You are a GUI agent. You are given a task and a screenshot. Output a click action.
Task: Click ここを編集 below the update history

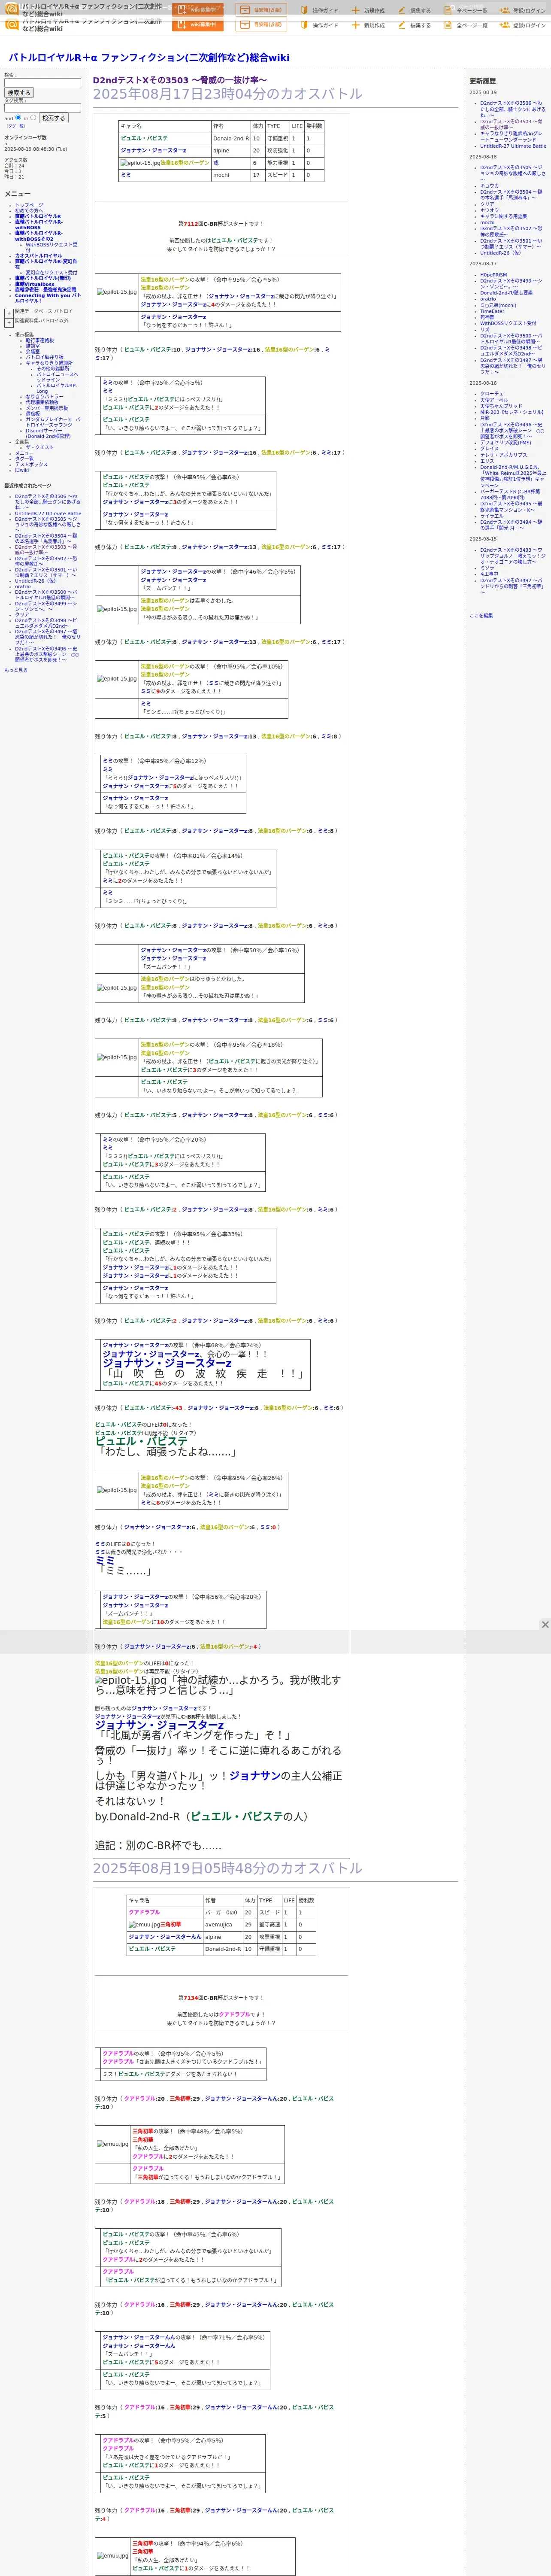point(481,616)
